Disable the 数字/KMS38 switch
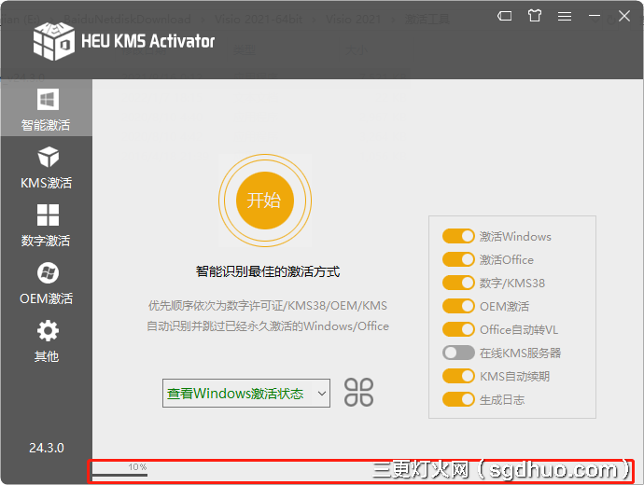 [458, 284]
